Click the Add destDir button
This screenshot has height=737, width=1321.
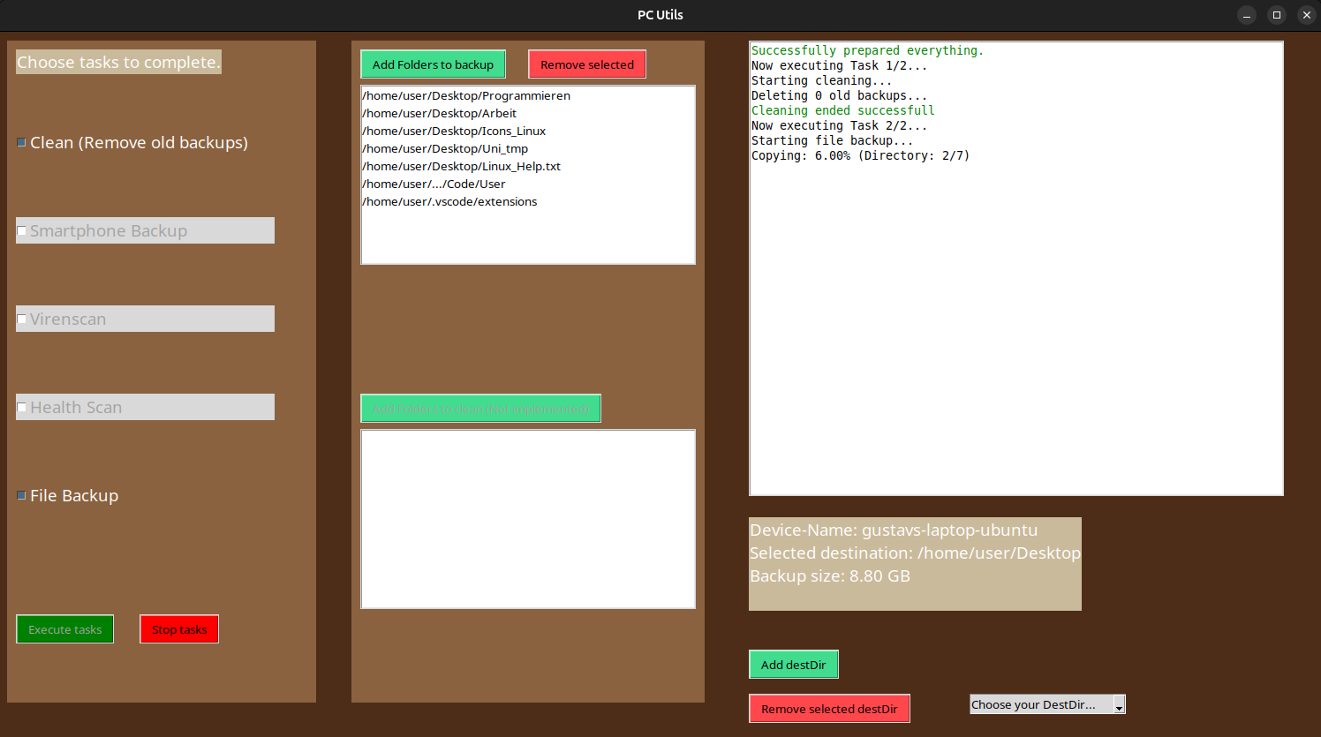click(x=793, y=665)
